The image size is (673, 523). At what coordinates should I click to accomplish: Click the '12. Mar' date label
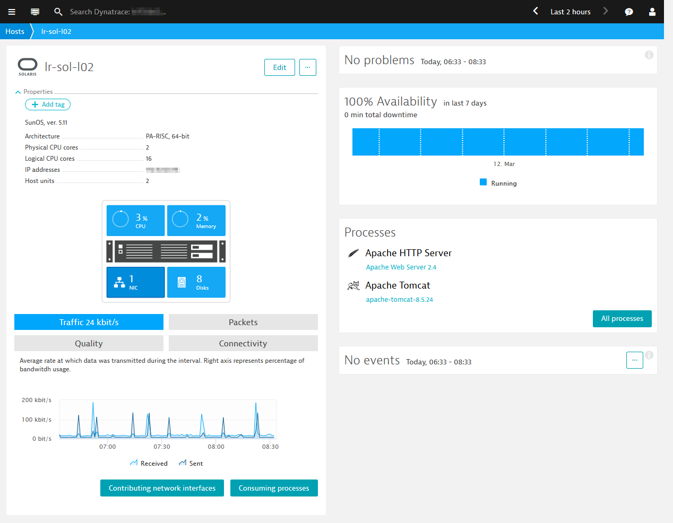(504, 164)
